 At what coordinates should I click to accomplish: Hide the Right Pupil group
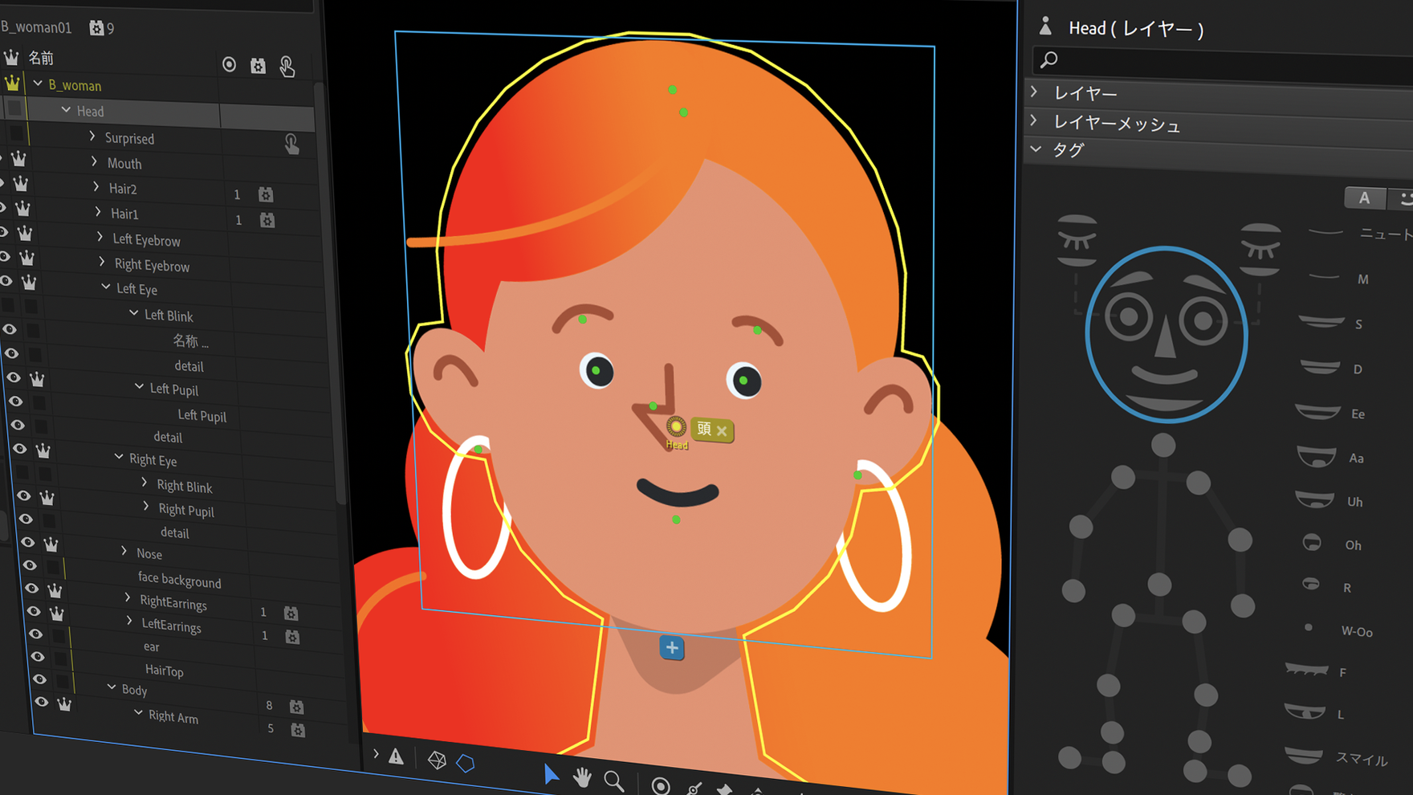coord(24,496)
